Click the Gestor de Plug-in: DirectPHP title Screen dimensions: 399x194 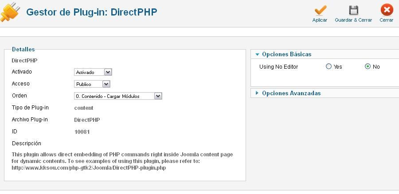pos(92,12)
